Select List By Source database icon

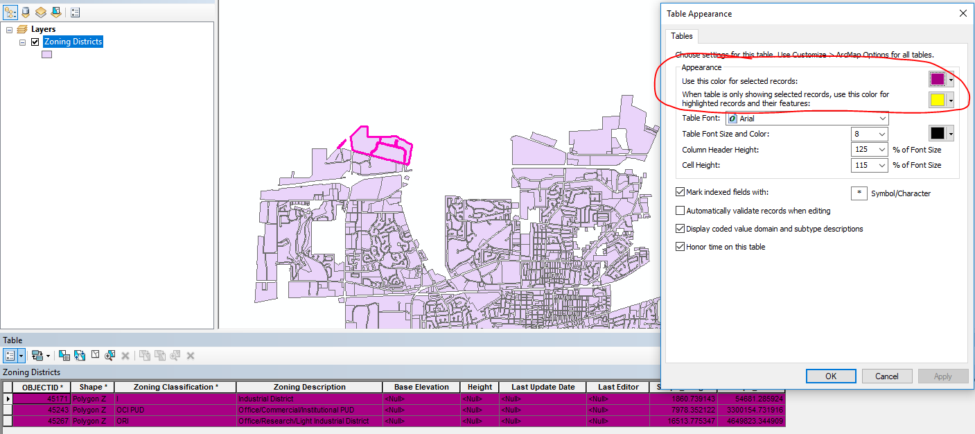coord(26,12)
